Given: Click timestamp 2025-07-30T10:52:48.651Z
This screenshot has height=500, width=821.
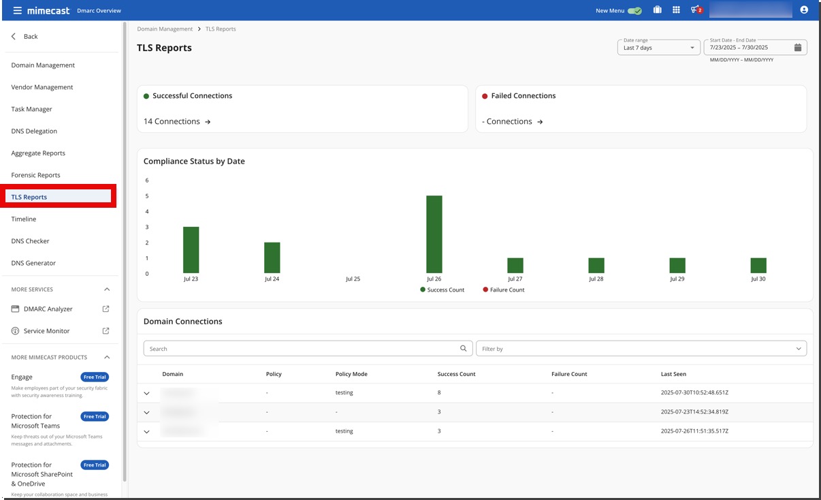Looking at the screenshot, I should (x=694, y=393).
